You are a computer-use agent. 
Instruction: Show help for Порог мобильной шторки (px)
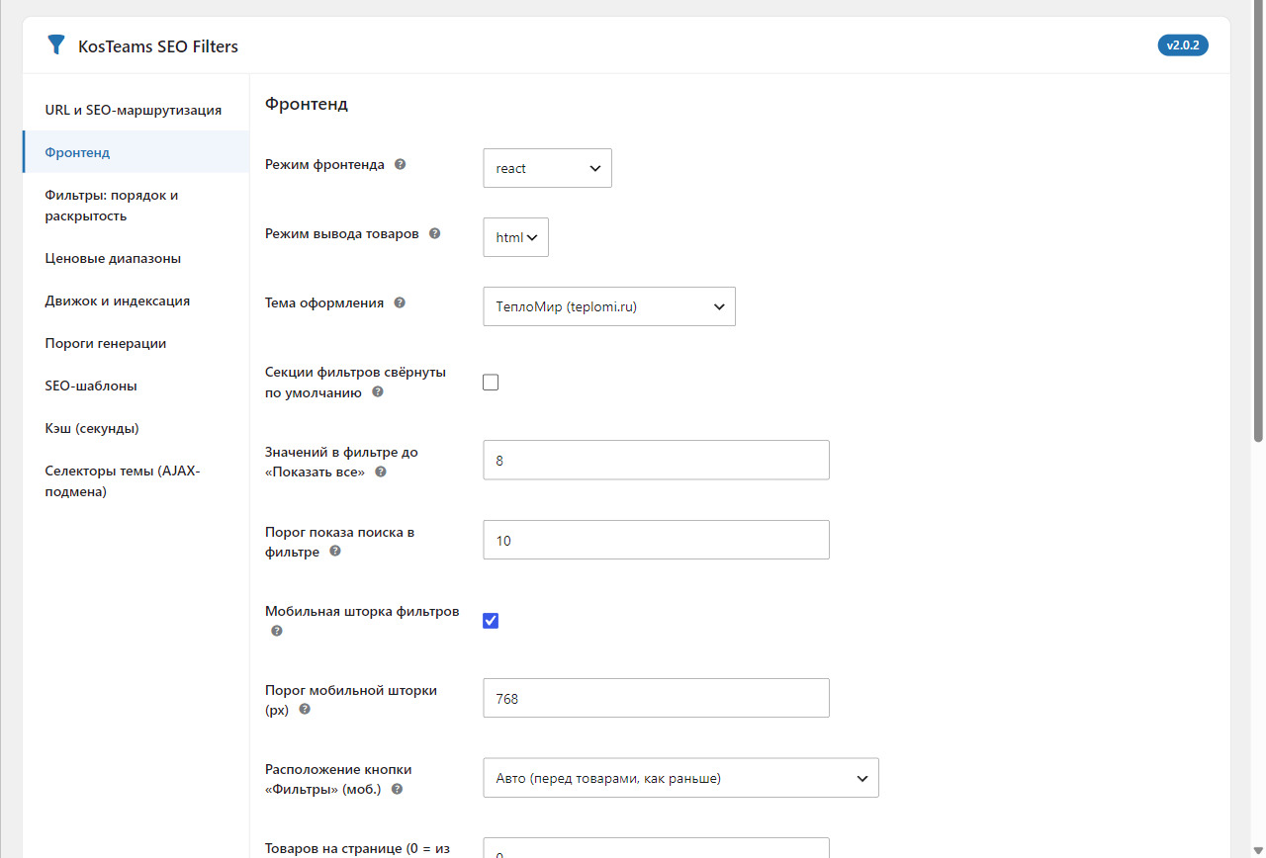click(x=305, y=710)
